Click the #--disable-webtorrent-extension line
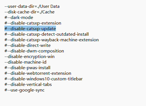The width and height of the screenshot is (146, 106). point(38,73)
